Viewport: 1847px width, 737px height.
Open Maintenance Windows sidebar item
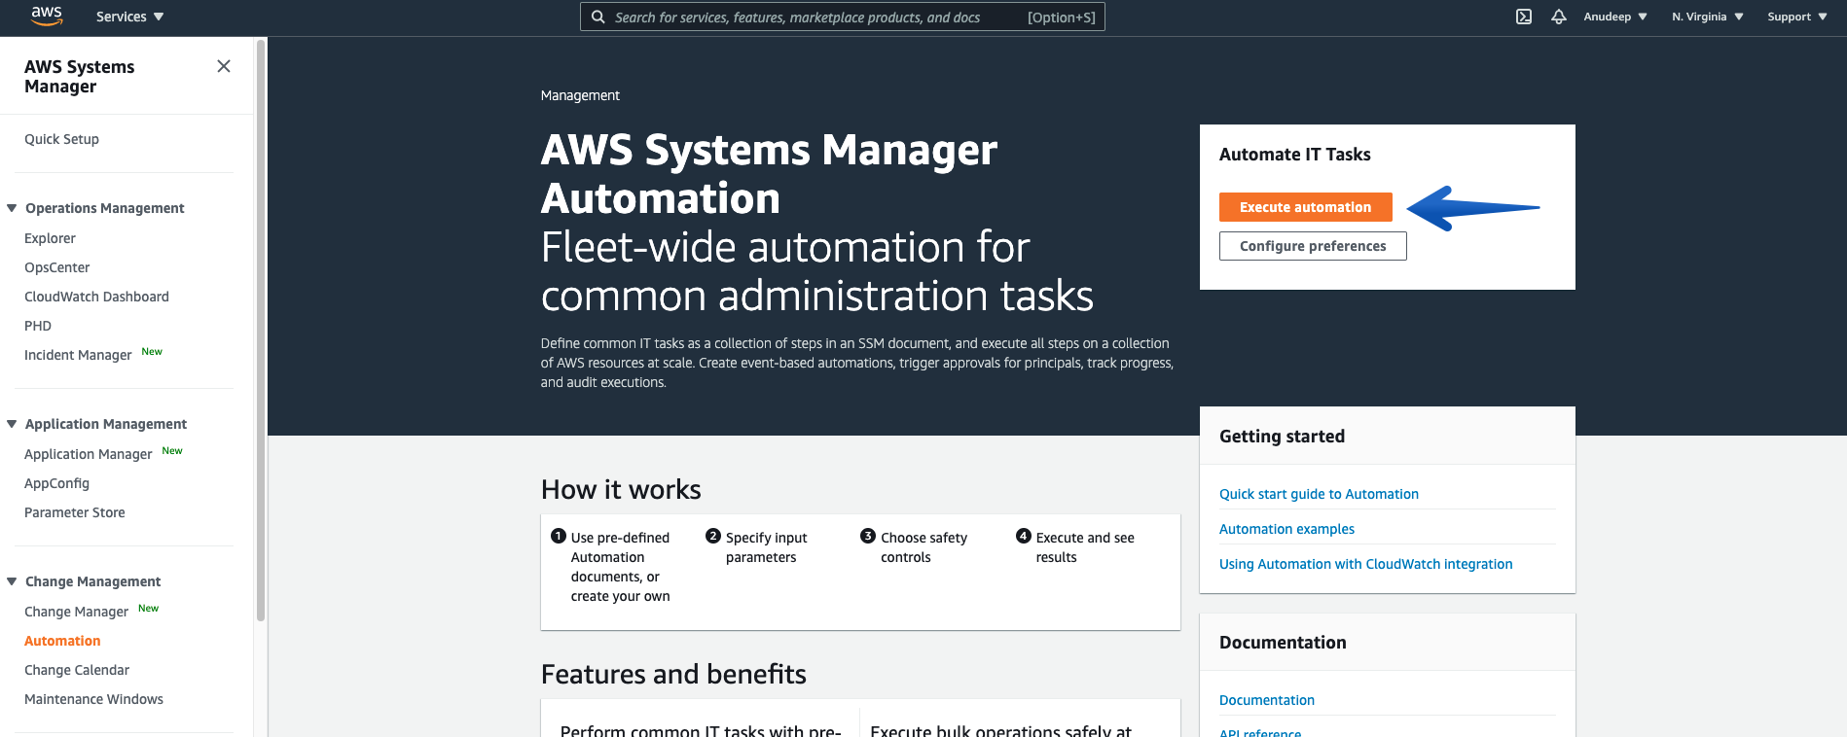pyautogui.click(x=93, y=699)
